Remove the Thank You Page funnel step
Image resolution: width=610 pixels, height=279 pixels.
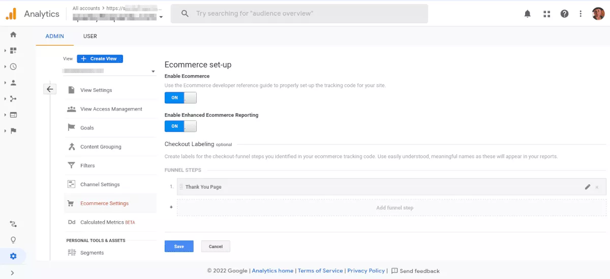(x=597, y=187)
